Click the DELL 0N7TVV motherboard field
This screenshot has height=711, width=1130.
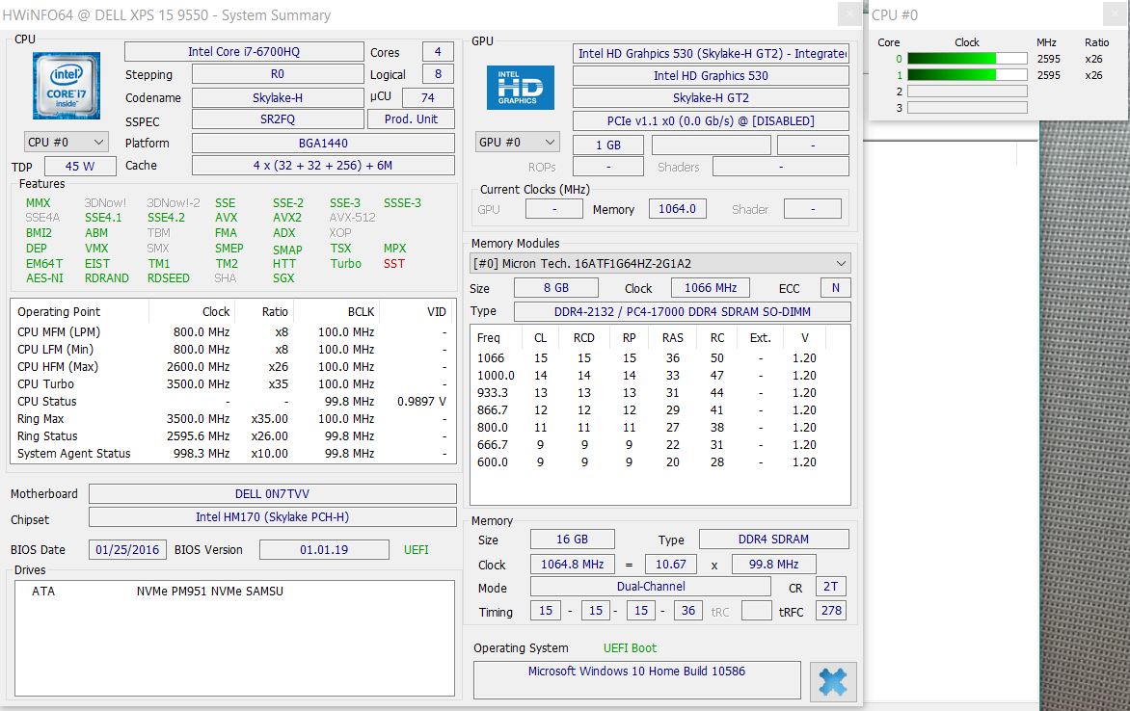coord(273,493)
